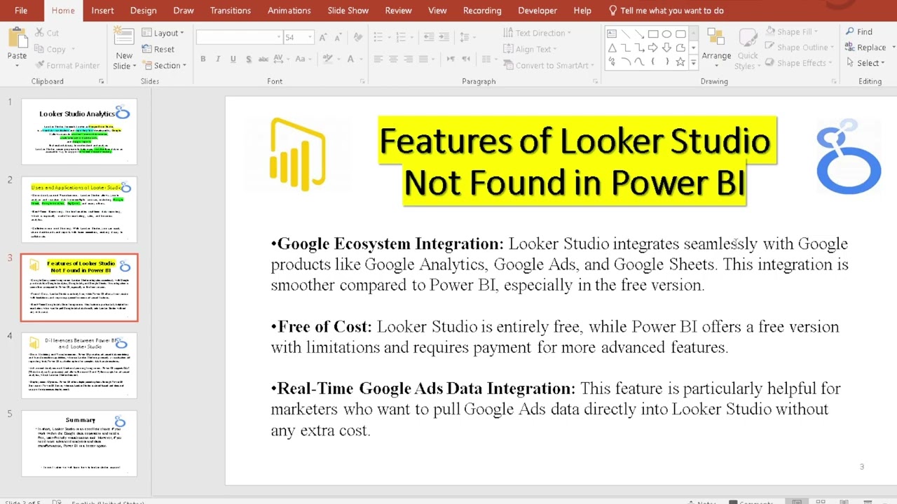Toggle Italic formatting
This screenshot has width=897, height=504.
[218, 59]
